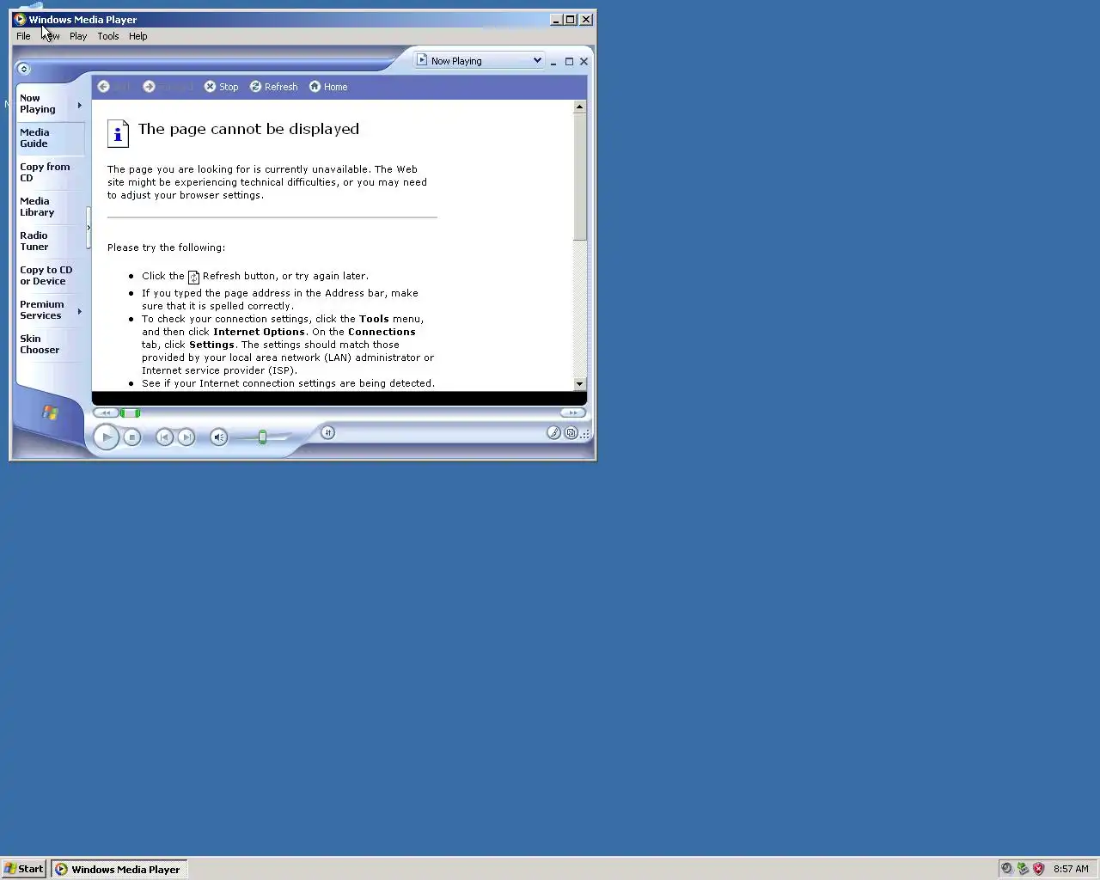The width and height of the screenshot is (1100, 880).
Task: Go to Home in the guide toolbar
Action: (328, 87)
